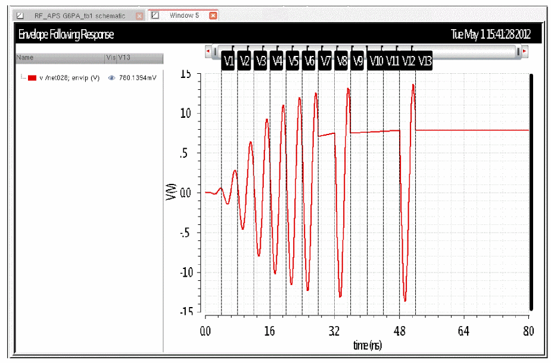The width and height of the screenshot is (551, 363).
Task: Select vertical marker V12
Action: click(408, 61)
